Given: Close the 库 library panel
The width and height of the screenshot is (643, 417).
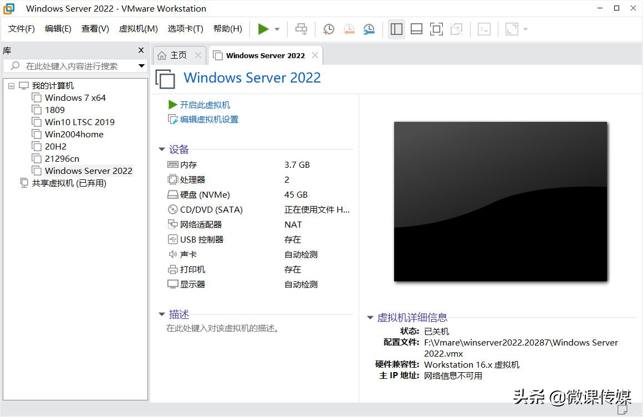Looking at the screenshot, I should point(141,50).
